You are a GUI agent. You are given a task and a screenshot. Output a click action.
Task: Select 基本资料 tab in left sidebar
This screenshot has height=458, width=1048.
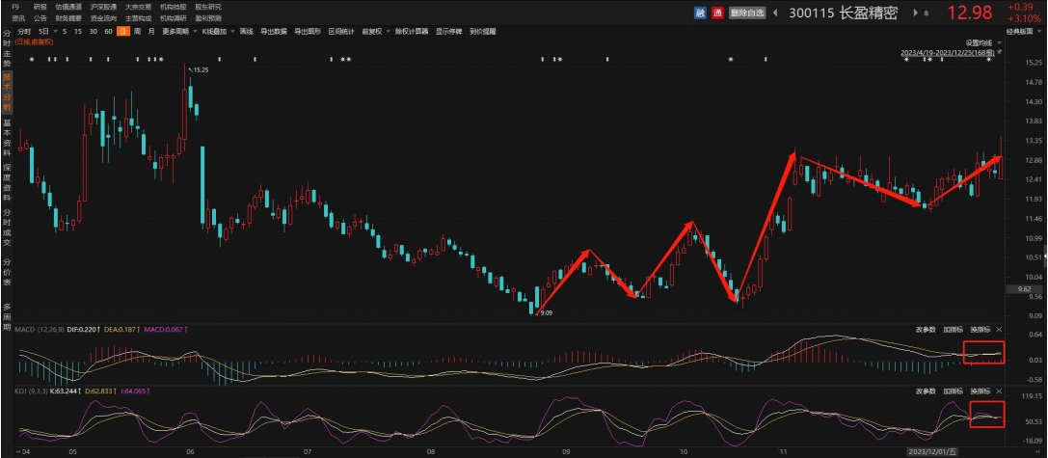click(7, 136)
